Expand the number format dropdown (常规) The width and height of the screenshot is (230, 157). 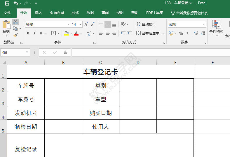(x=204, y=24)
